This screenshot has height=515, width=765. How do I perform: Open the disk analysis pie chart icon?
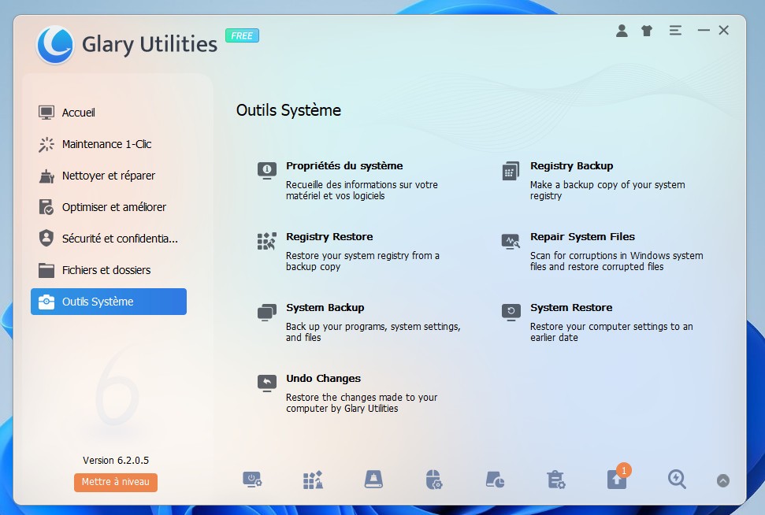click(x=495, y=480)
